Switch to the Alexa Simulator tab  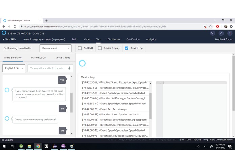pos(13,58)
